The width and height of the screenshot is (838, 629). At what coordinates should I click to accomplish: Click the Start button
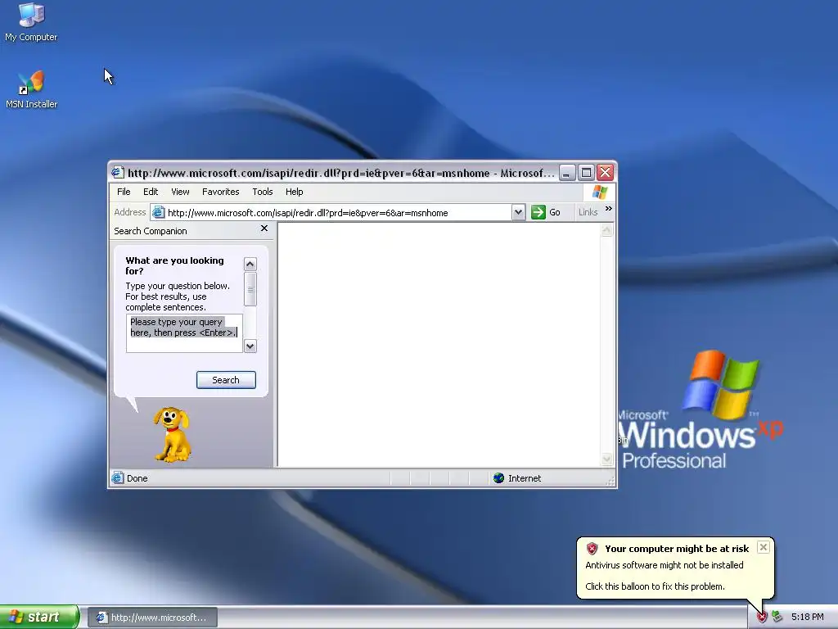(39, 617)
